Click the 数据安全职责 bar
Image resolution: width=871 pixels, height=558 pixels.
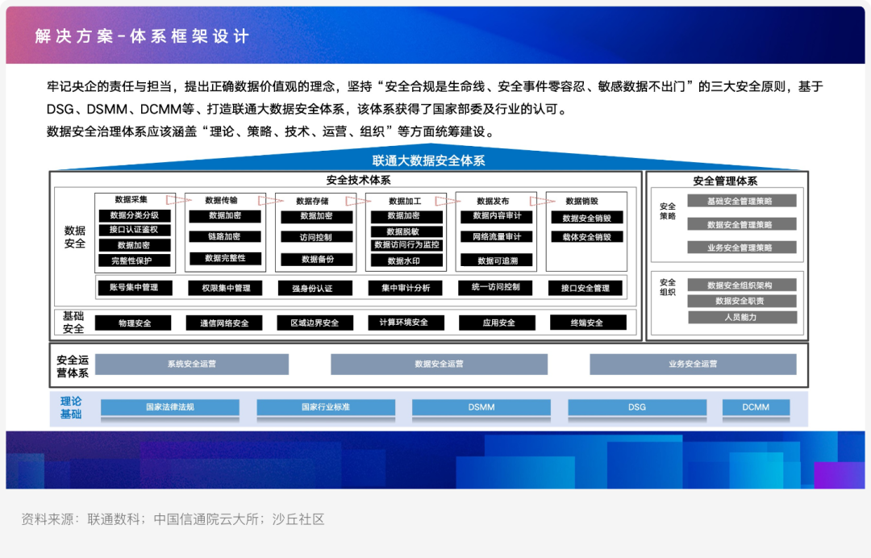pyautogui.click(x=741, y=301)
